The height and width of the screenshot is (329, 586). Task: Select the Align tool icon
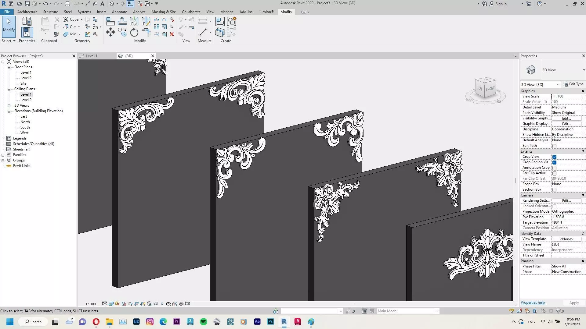(x=110, y=21)
